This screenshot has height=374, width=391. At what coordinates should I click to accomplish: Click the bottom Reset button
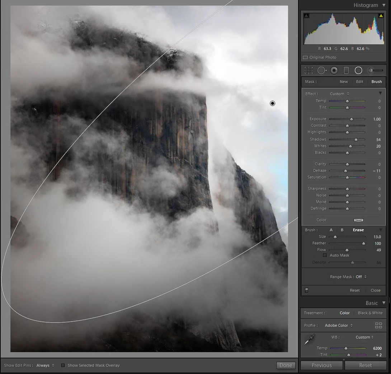365,365
